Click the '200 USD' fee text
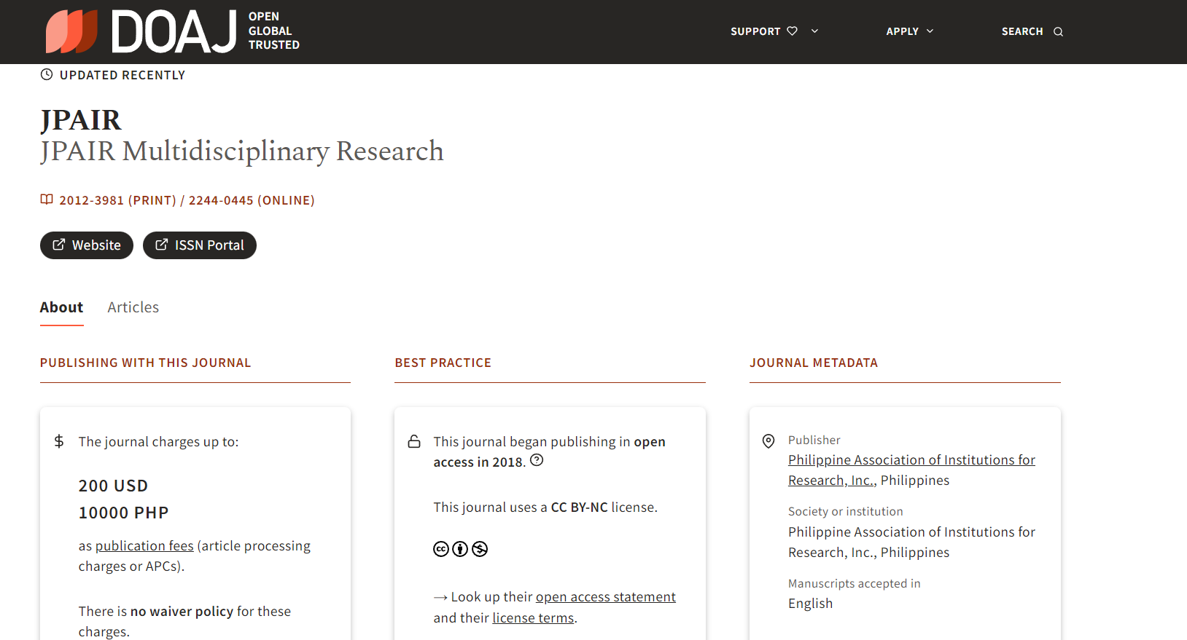The width and height of the screenshot is (1187, 640). coord(114,486)
